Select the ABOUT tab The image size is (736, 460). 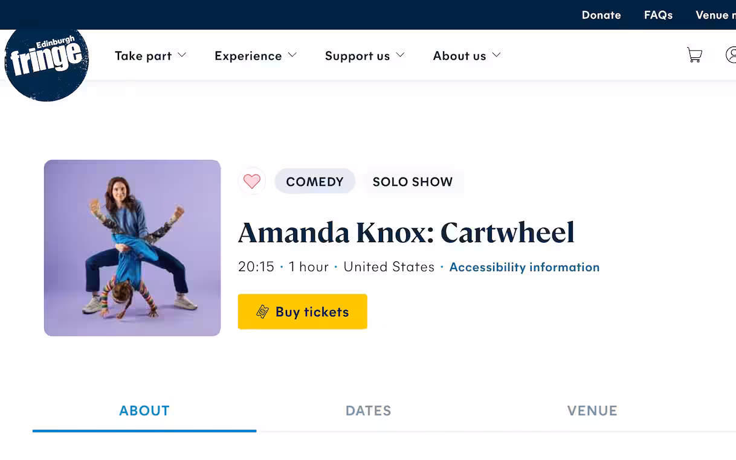[x=144, y=411]
